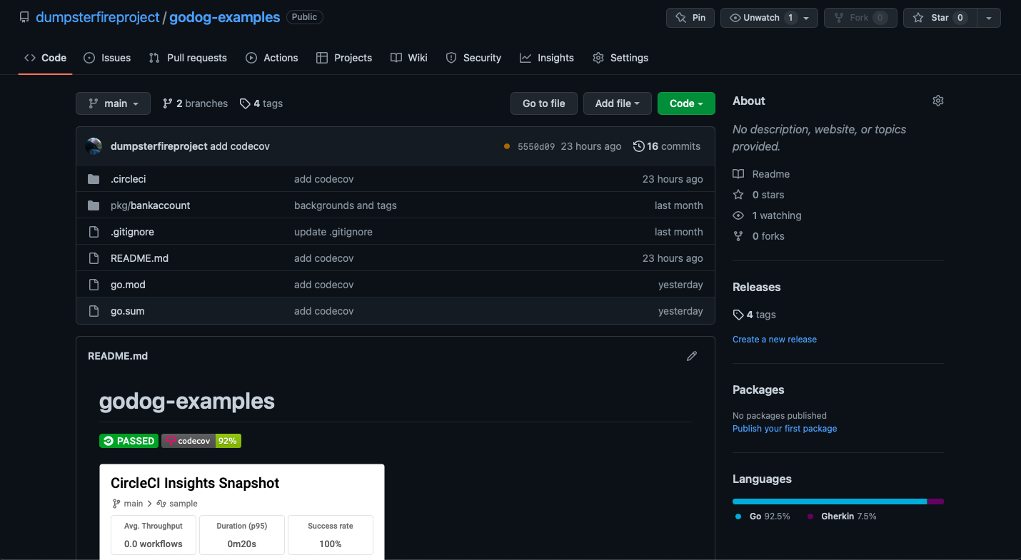Open the dumpsterfireproject owner link in title
The width and height of the screenshot is (1021, 560).
(x=98, y=17)
